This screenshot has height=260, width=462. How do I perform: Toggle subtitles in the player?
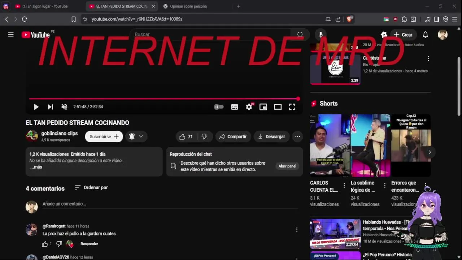(235, 107)
